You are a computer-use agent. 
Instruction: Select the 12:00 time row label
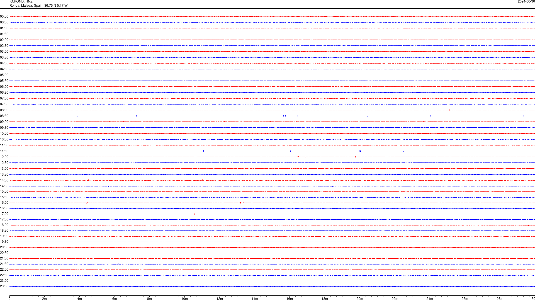[x=4, y=157]
